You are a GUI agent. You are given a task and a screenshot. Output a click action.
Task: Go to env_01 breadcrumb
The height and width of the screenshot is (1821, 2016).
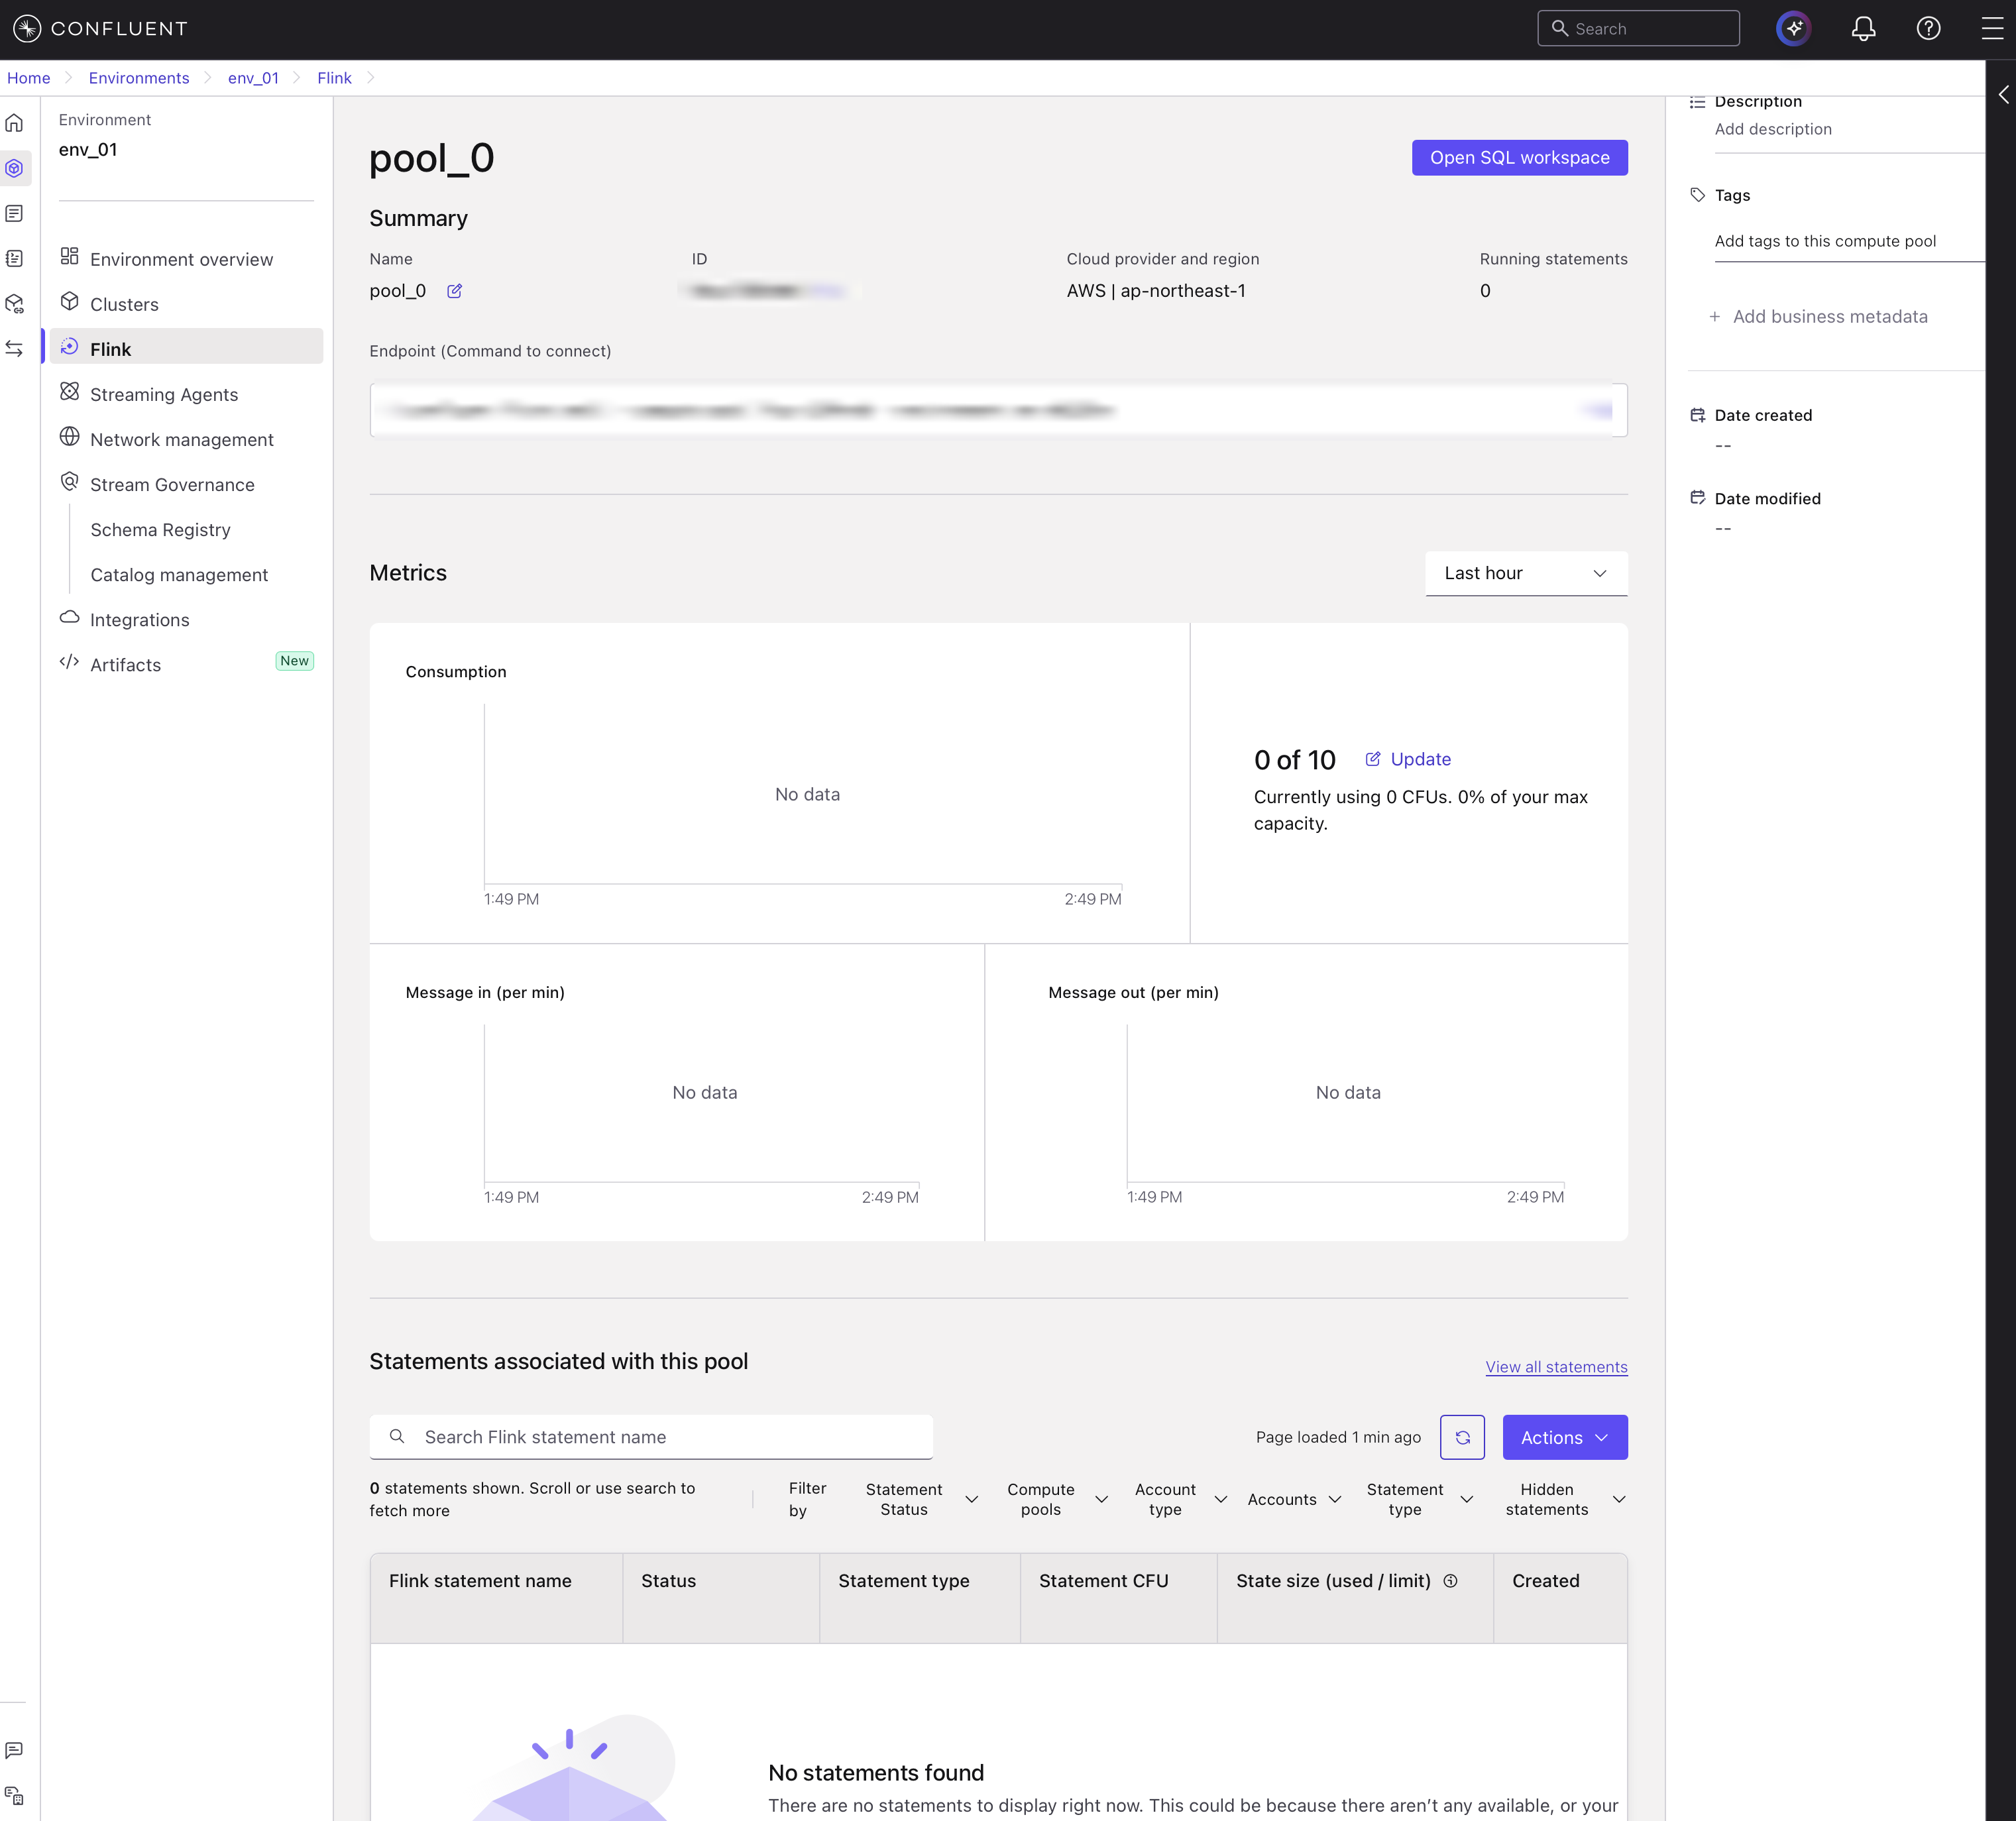pyautogui.click(x=253, y=77)
